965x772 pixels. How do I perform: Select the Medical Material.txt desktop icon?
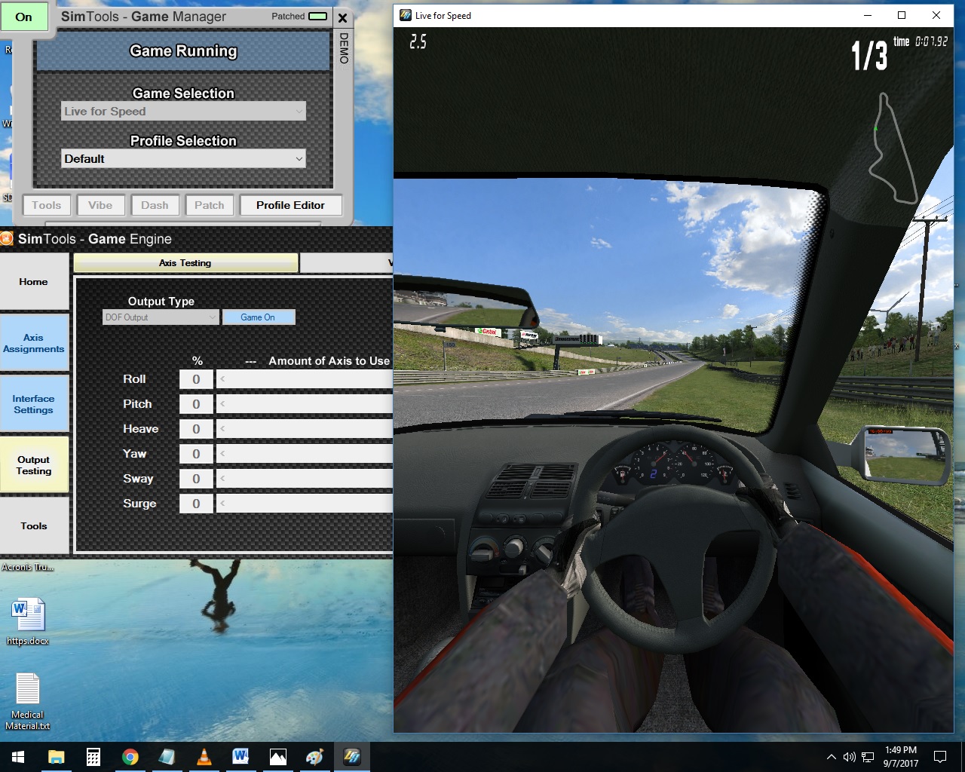pyautogui.click(x=28, y=701)
